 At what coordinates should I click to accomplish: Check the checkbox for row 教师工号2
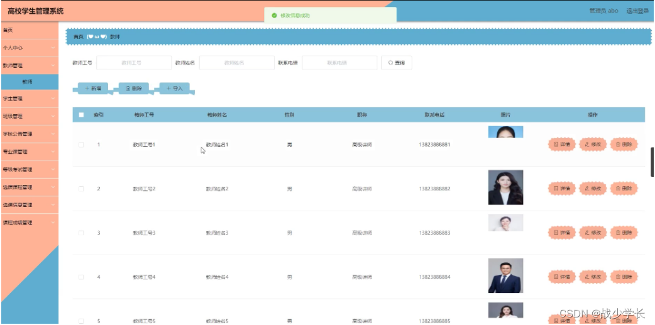[81, 189]
